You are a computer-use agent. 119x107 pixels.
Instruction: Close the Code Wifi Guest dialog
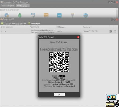78,37
